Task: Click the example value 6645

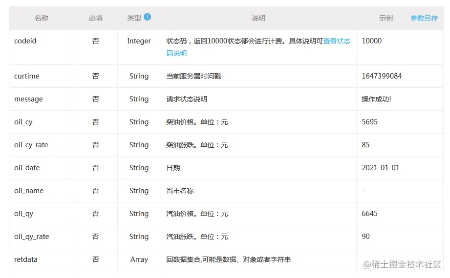Action: point(370,214)
